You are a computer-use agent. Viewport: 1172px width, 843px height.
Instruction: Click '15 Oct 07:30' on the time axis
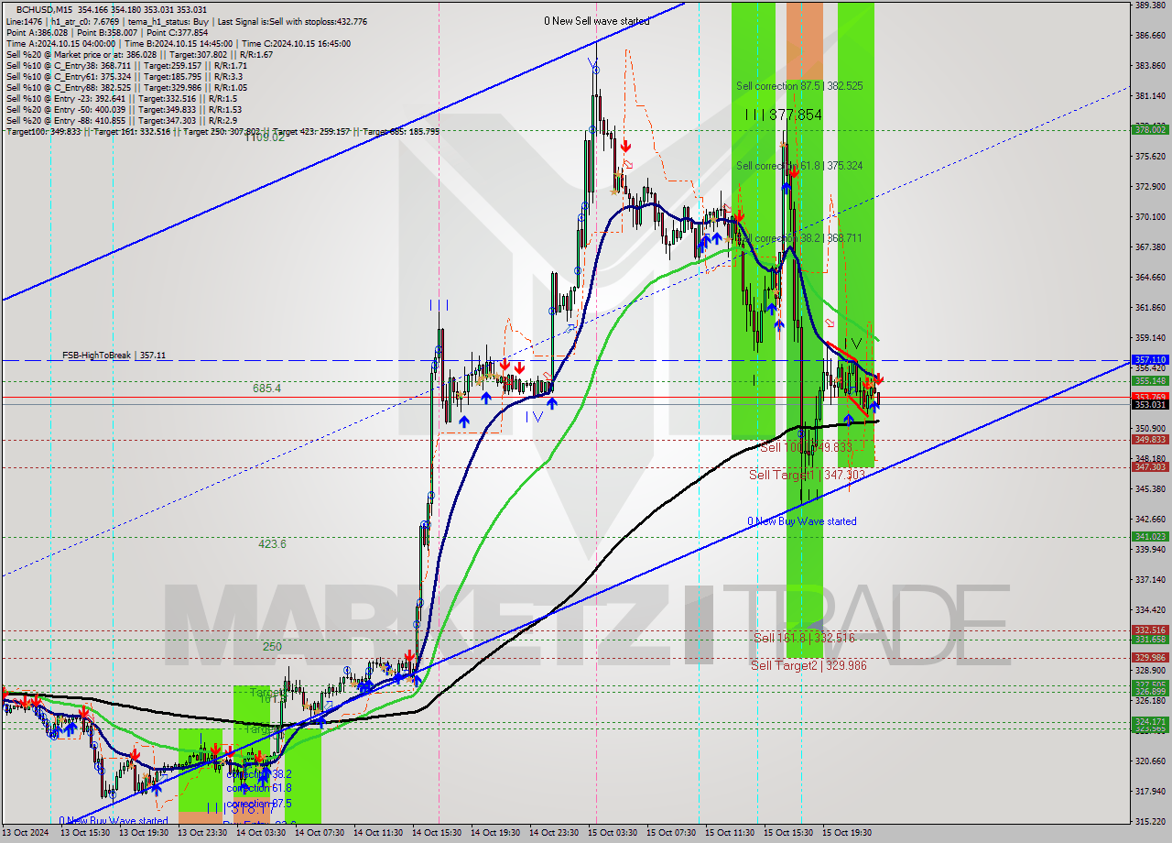pos(671,833)
